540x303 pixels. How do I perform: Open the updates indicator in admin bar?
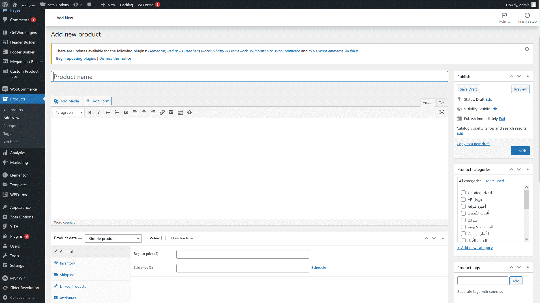[78, 5]
